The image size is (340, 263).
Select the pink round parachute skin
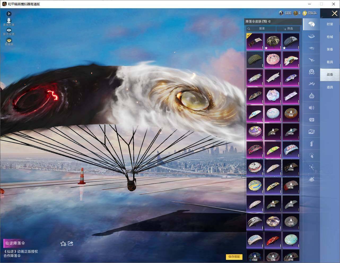click(273, 60)
